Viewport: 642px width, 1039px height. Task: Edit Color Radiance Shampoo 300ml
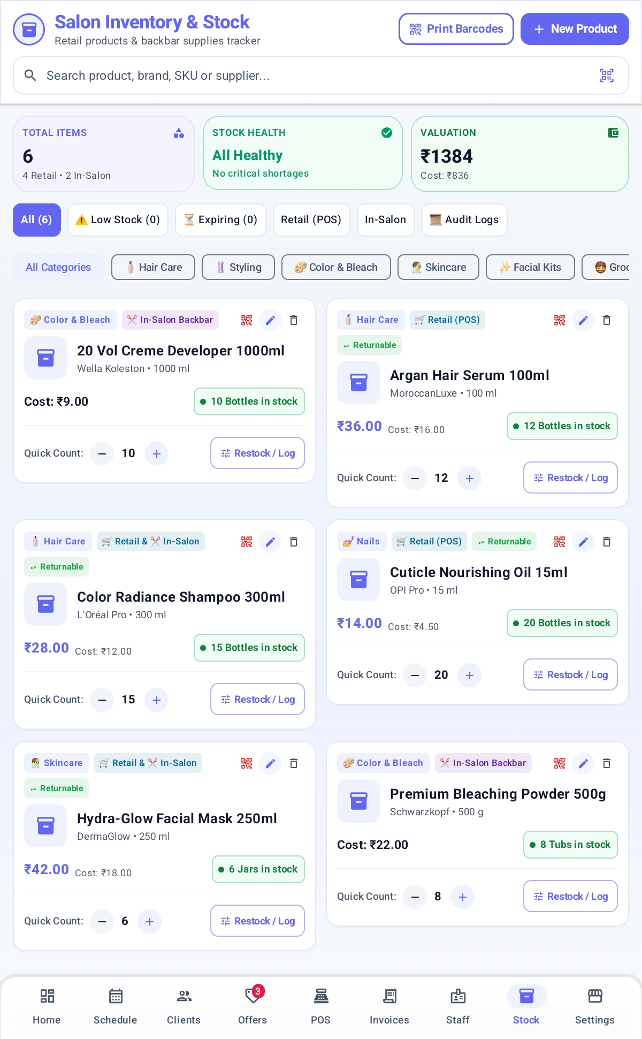pos(271,542)
